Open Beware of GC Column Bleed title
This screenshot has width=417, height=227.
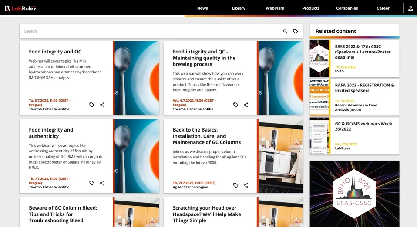63,214
